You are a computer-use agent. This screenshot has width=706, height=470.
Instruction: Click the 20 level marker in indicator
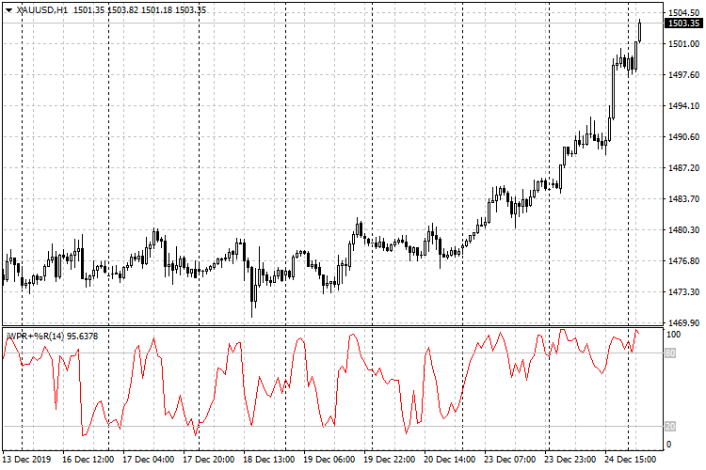tap(670, 426)
